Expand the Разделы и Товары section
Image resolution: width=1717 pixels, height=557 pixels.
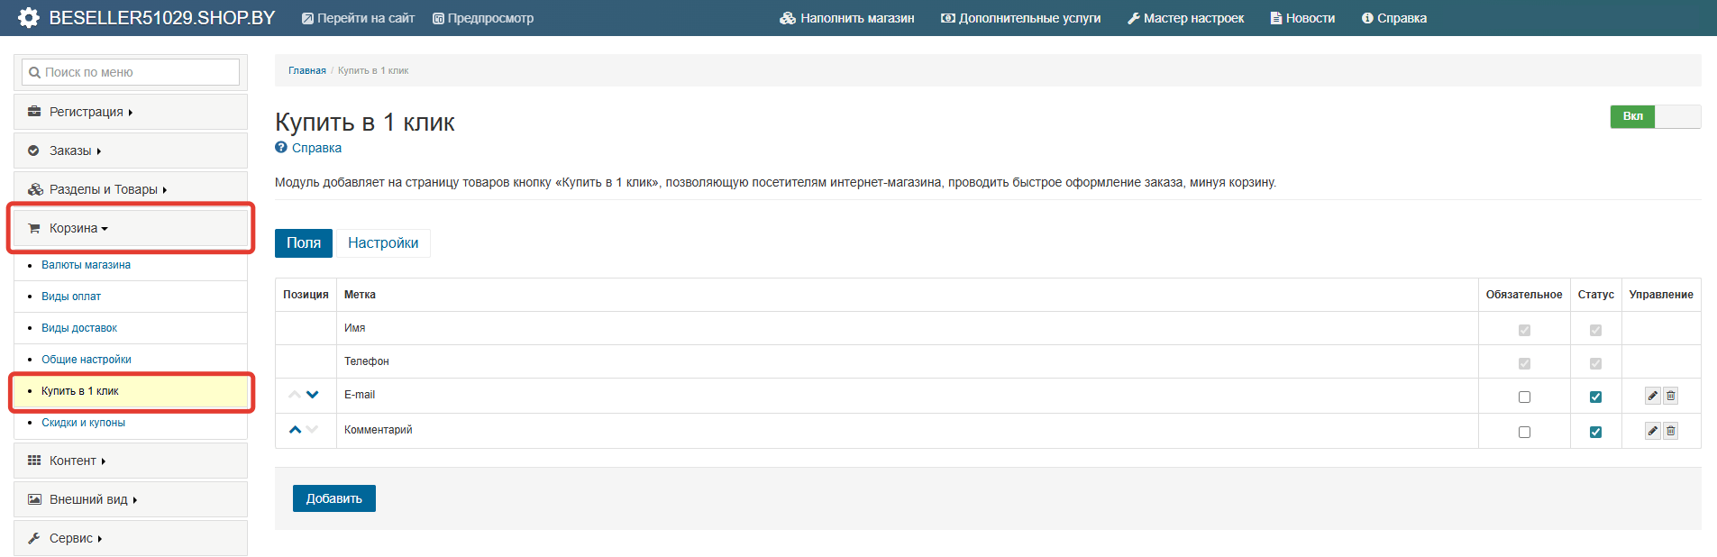pos(131,189)
